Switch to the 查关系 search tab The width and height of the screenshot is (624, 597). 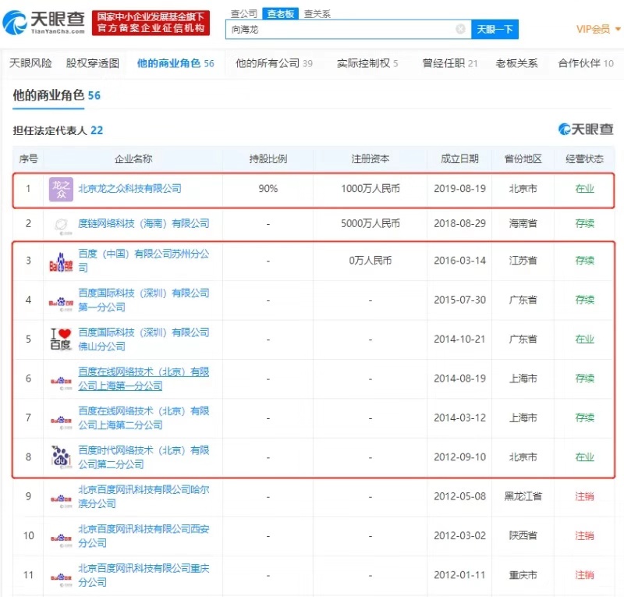pyautogui.click(x=317, y=14)
